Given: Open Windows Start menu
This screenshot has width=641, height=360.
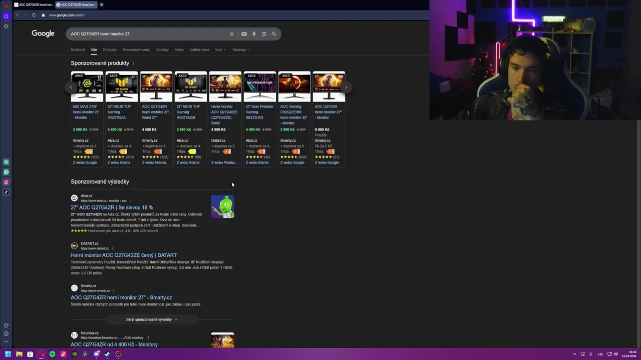Looking at the screenshot, I should (8, 354).
